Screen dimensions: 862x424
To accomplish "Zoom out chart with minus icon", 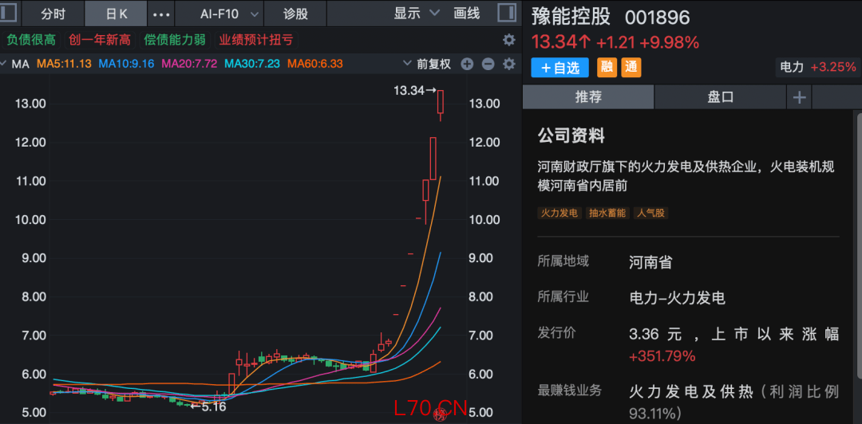I will click(488, 65).
